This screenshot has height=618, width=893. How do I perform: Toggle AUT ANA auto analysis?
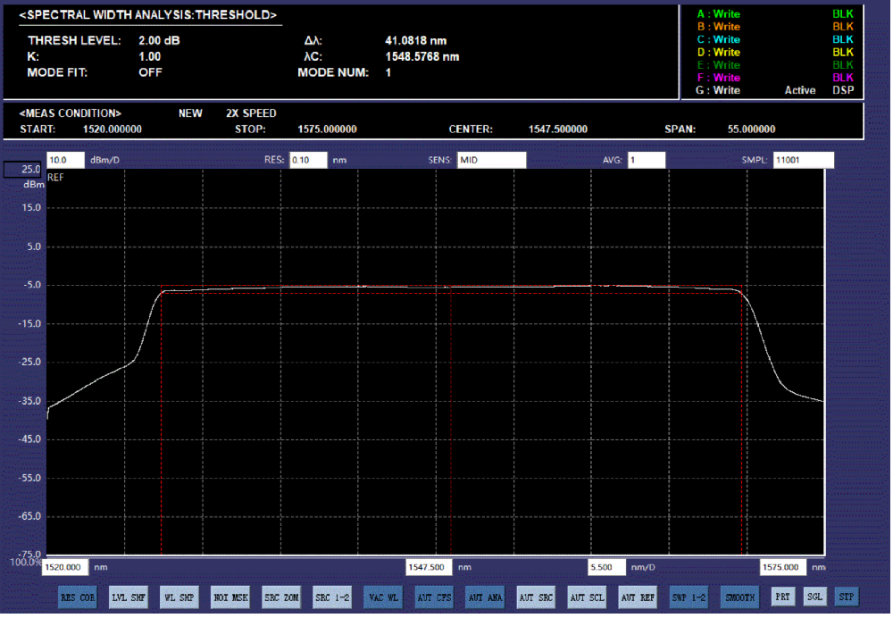pos(486,597)
